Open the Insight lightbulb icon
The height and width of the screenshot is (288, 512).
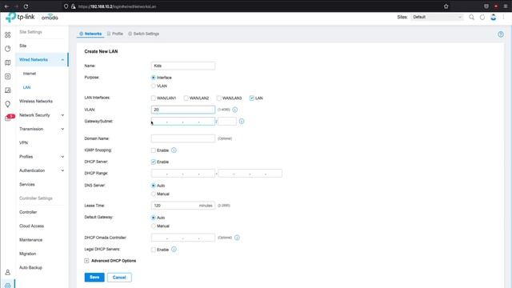(7, 104)
